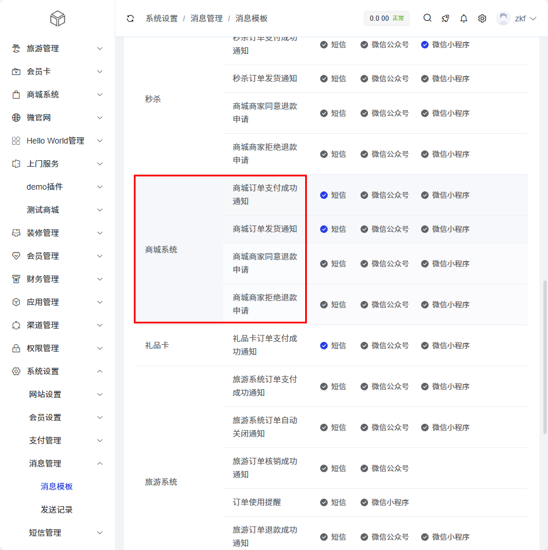Open the search magnifier icon
Screen dimensions: 548x550
point(427,18)
